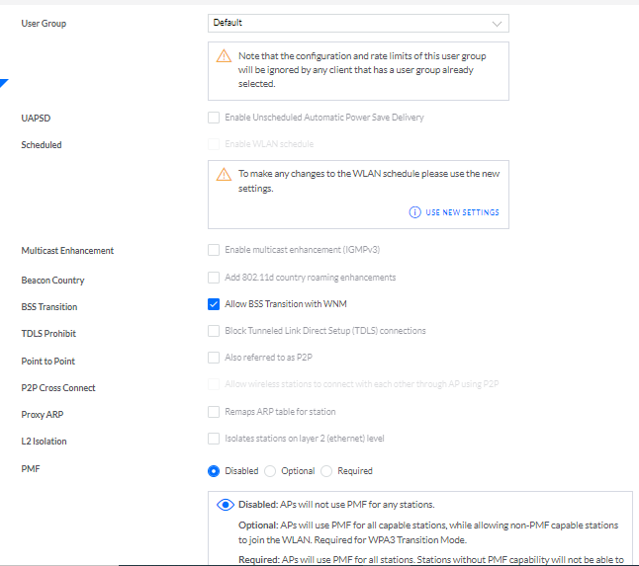Enable Unscheduled Automatic Power Save Delivery checkbox
Image resolution: width=639 pixels, height=566 pixels.
tap(214, 118)
